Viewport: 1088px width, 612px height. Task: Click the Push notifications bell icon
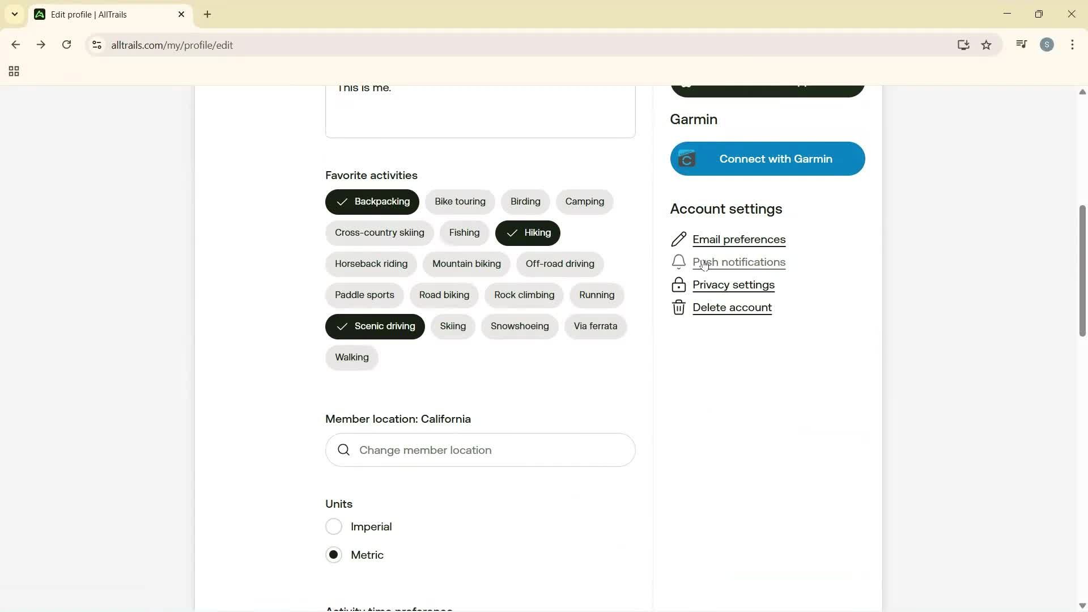coord(679,262)
